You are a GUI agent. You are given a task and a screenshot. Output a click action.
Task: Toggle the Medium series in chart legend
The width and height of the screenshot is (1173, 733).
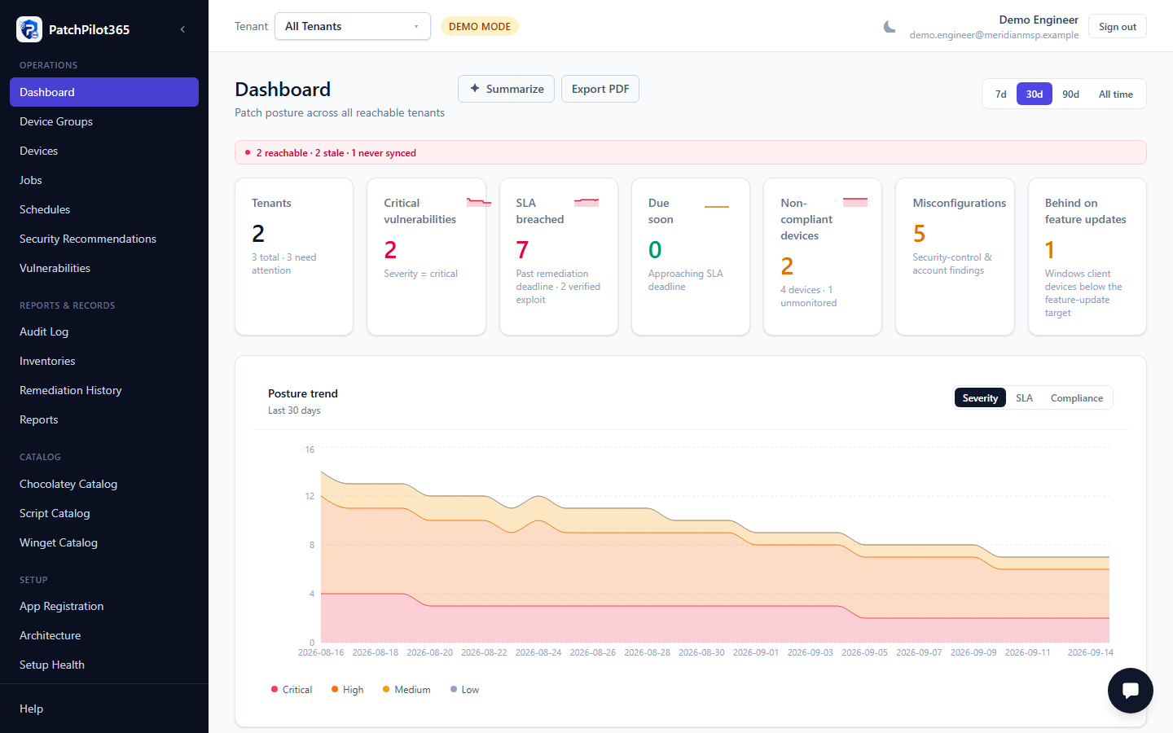tap(406, 690)
